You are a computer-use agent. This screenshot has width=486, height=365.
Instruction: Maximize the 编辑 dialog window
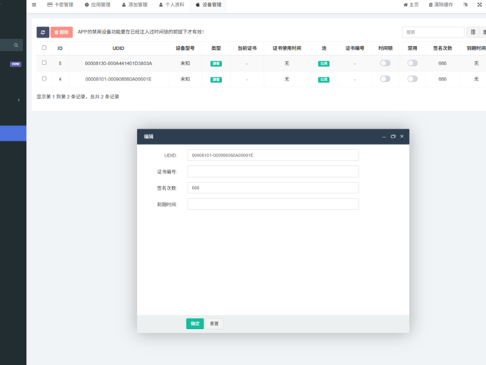pyautogui.click(x=393, y=136)
